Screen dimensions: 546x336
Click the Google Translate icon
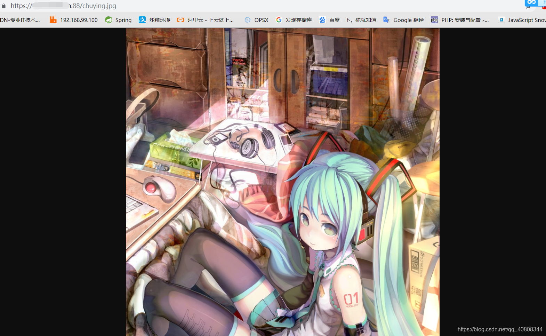coord(386,20)
